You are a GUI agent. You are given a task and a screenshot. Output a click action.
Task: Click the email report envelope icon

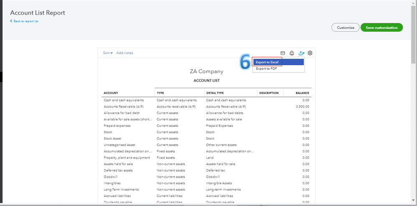pyautogui.click(x=283, y=53)
